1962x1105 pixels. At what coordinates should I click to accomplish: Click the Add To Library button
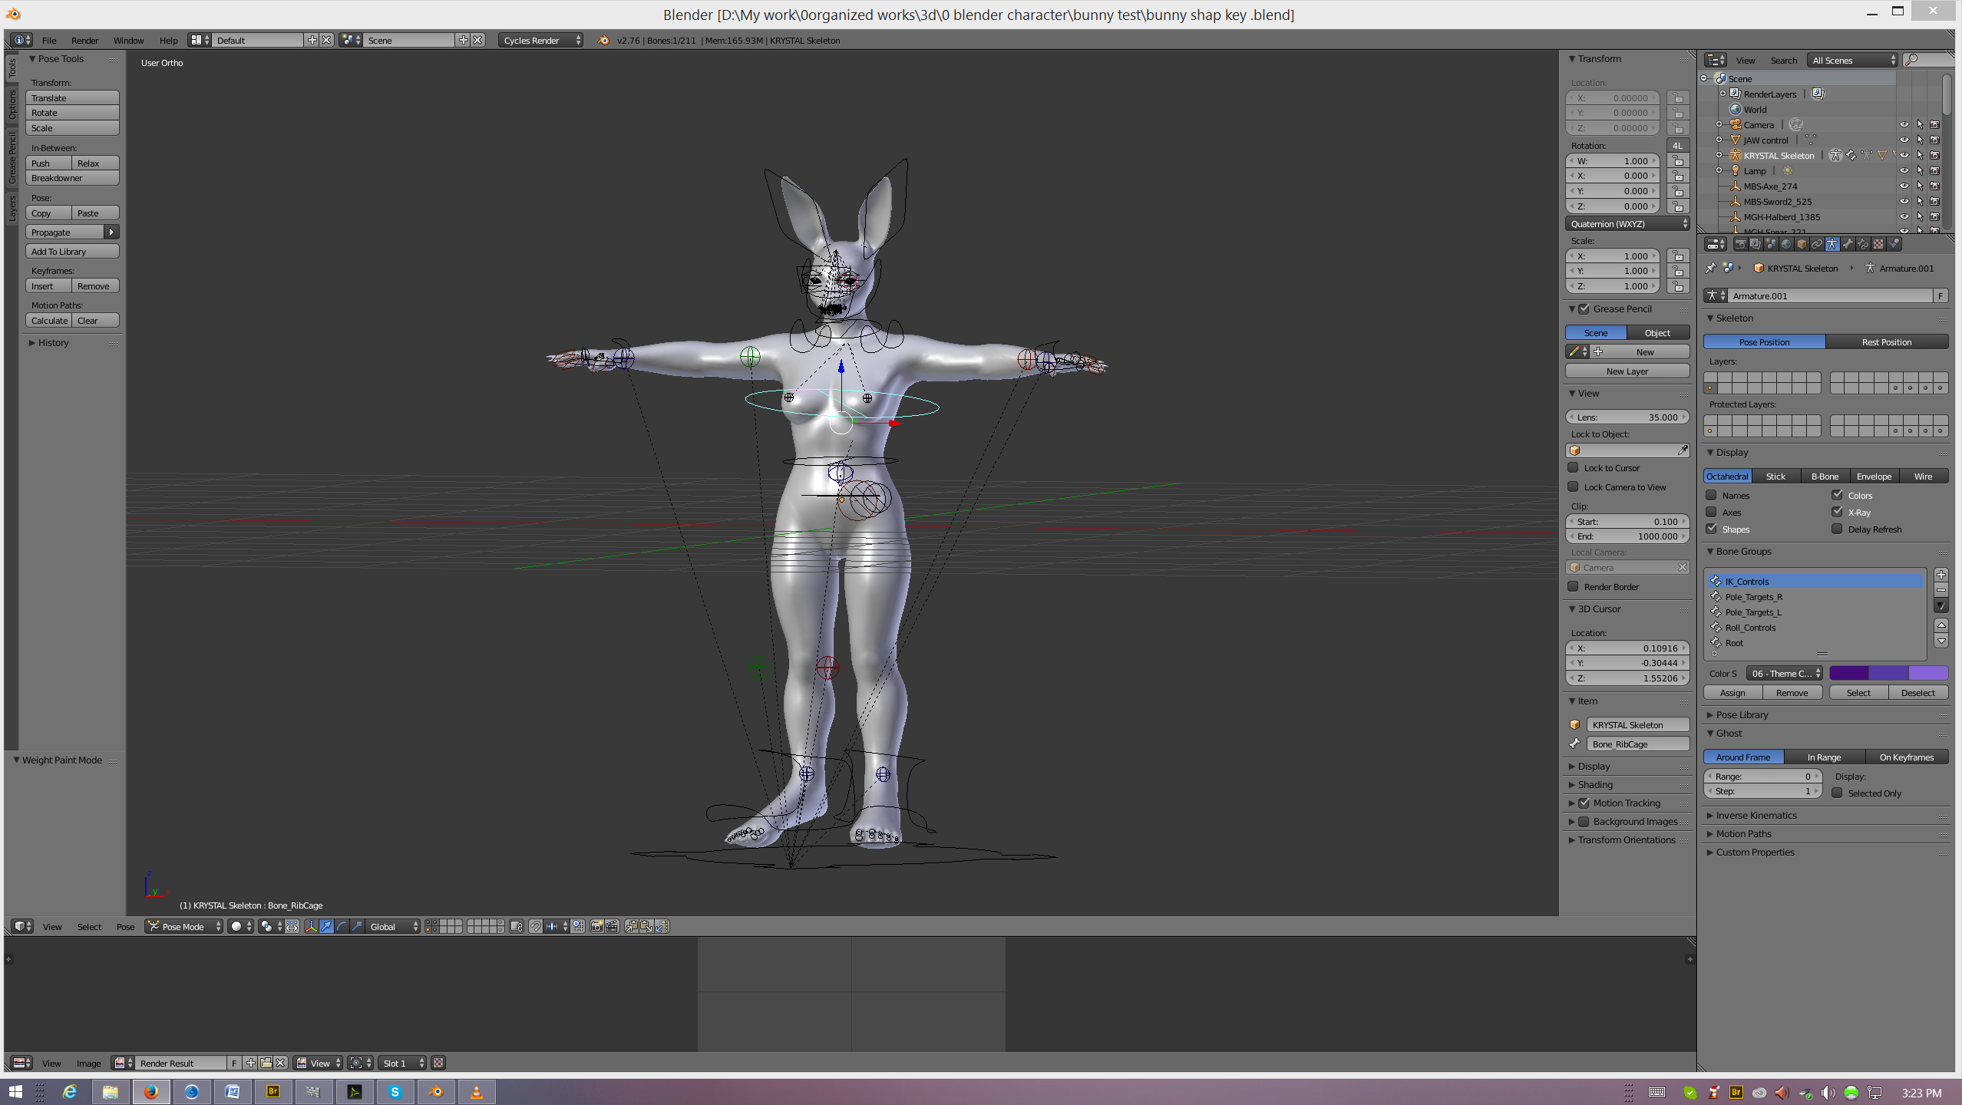coord(73,251)
